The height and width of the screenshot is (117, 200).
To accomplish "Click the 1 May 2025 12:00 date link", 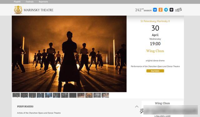I will point(162,116).
